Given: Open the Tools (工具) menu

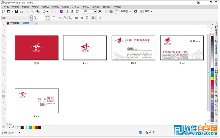Looking at the screenshot, I should pos(96,7).
